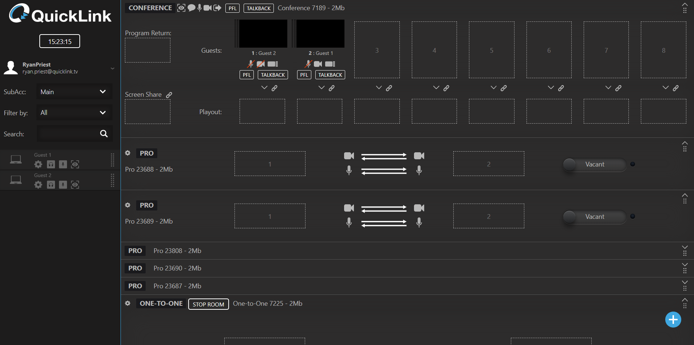Image resolution: width=694 pixels, height=345 pixels.
Task: Click the preview eye icon in Conference header
Action: point(181,8)
